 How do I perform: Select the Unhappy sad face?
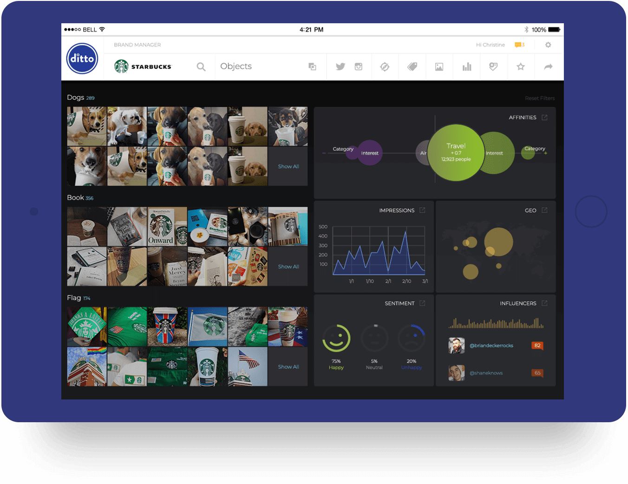click(412, 338)
